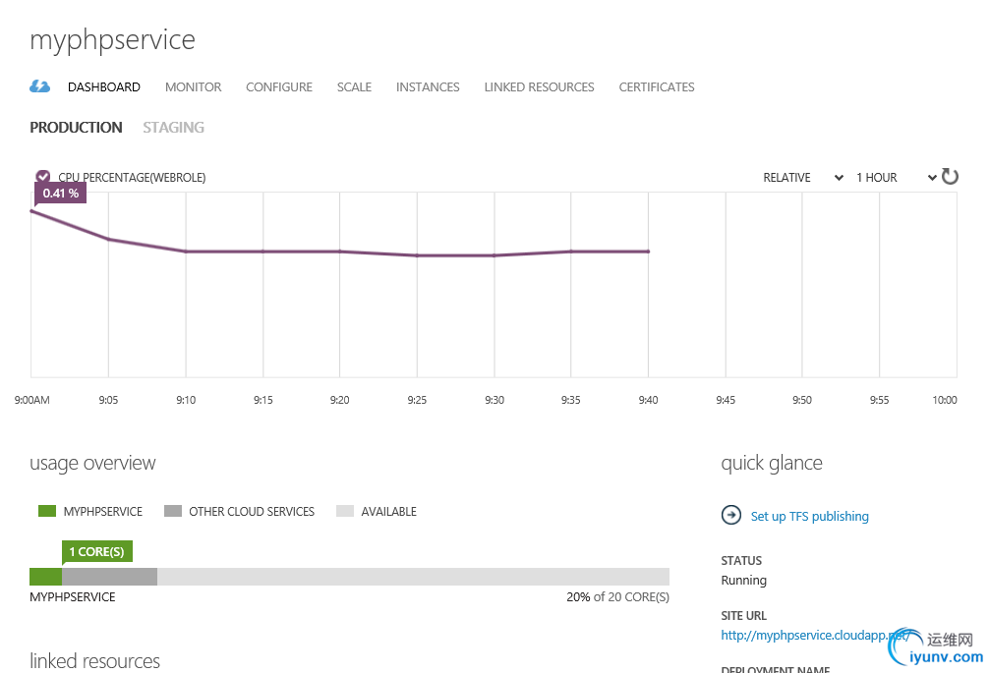Click the 9:00AM axis label
The height and width of the screenshot is (673, 989).
pos(32,400)
